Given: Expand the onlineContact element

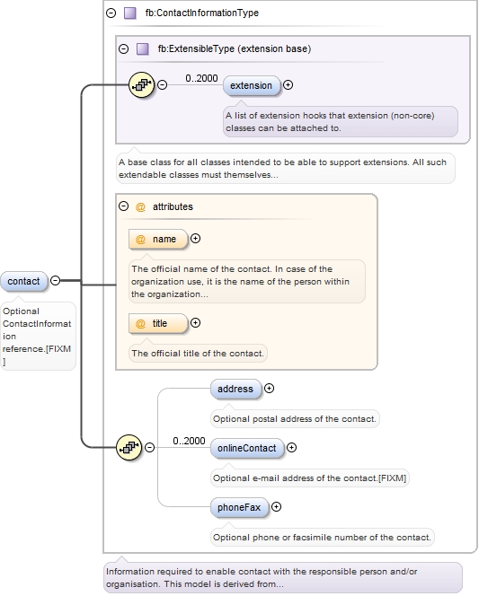Looking at the screenshot, I should tap(291, 448).
